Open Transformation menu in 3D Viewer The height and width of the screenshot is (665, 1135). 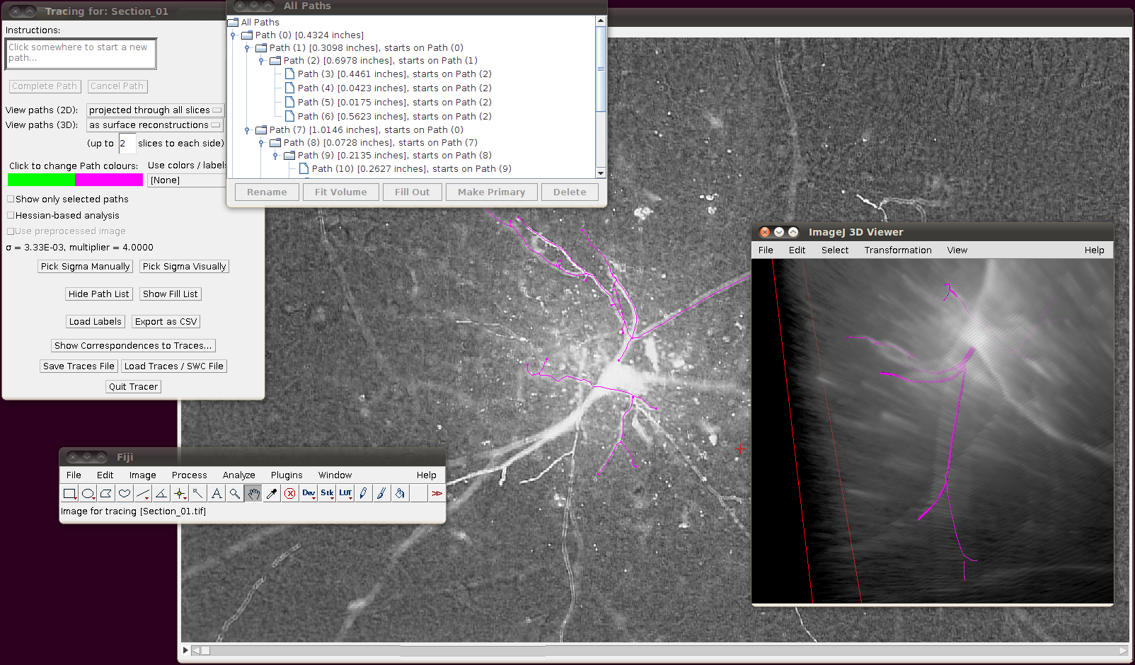point(898,250)
